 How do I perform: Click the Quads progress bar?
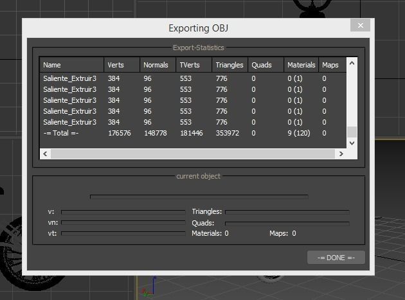(287, 224)
